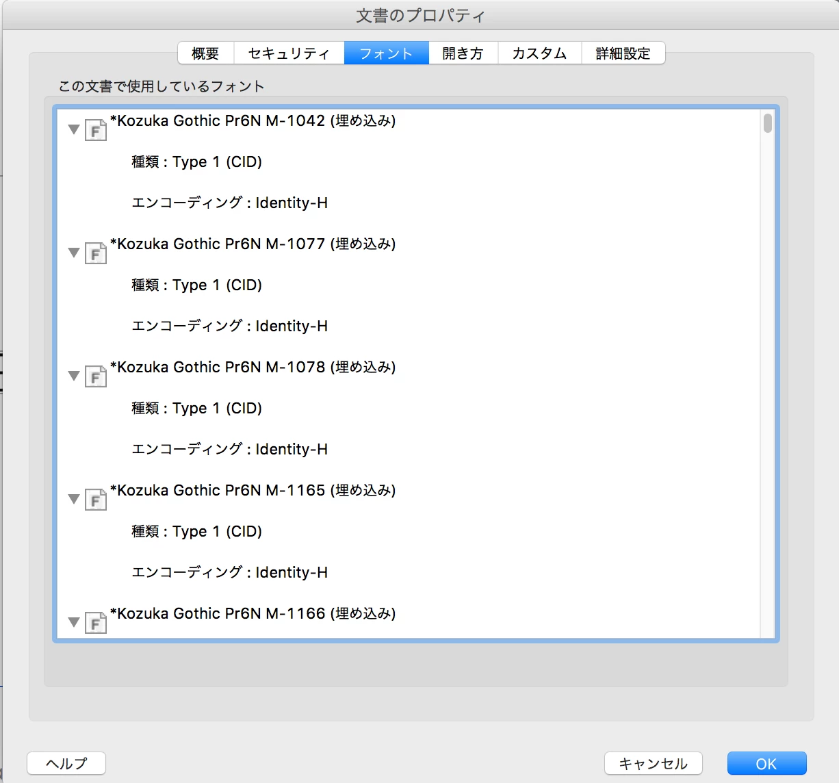This screenshot has width=839, height=783.
Task: Open the カスタム tab
Action: click(539, 53)
